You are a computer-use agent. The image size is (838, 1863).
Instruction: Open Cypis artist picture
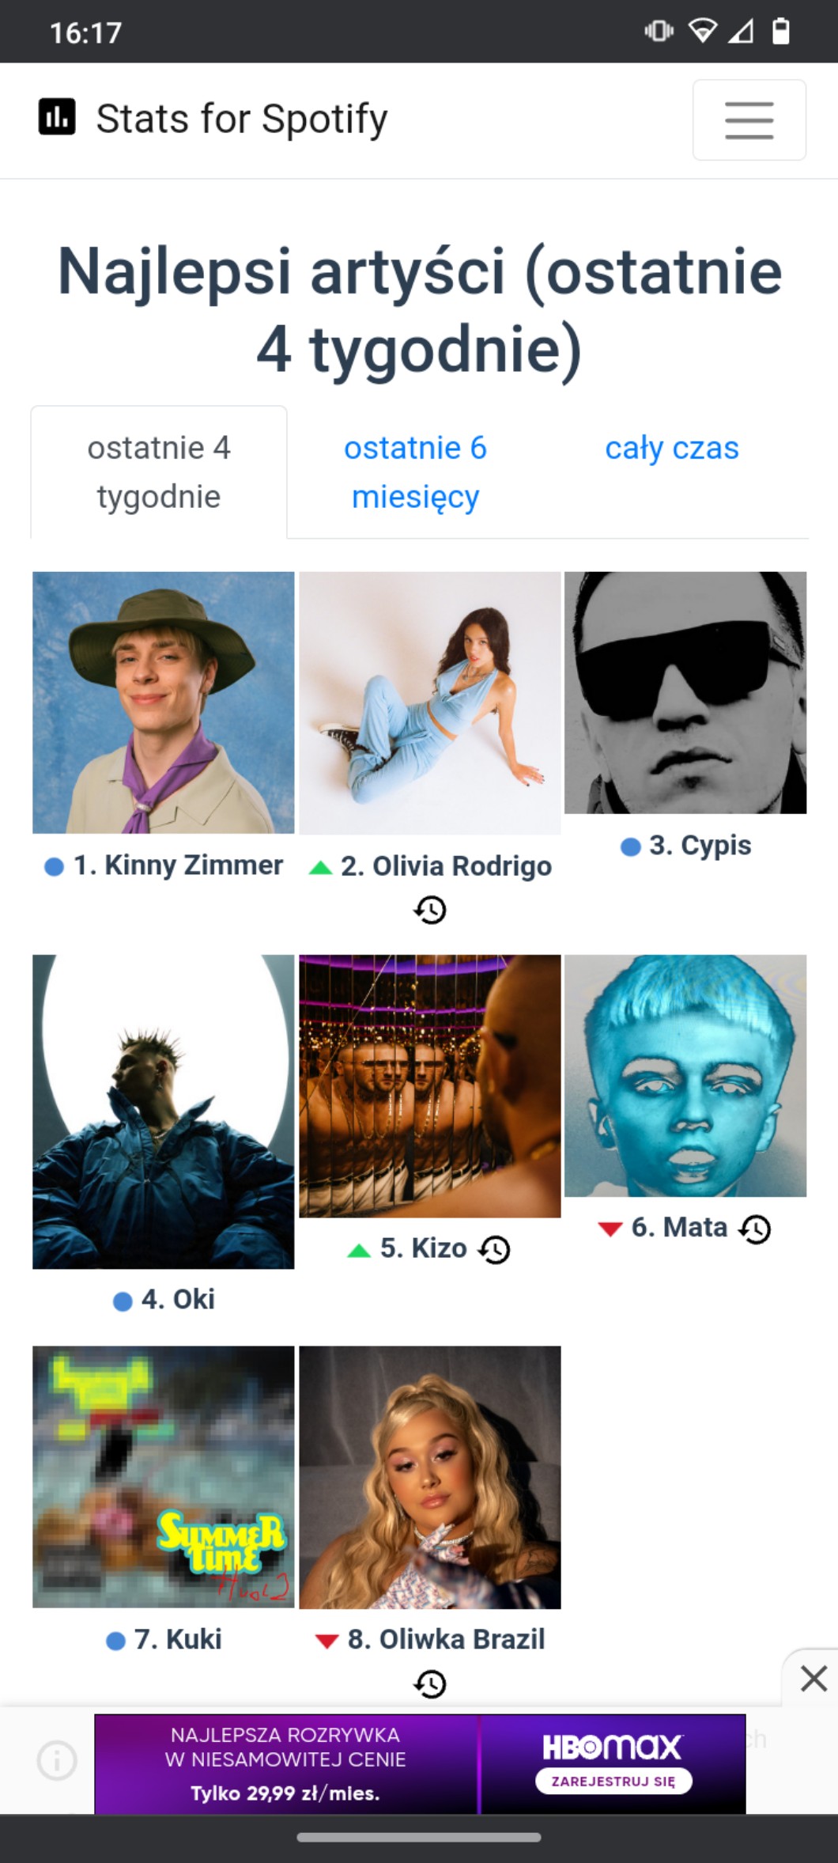pyautogui.click(x=685, y=692)
